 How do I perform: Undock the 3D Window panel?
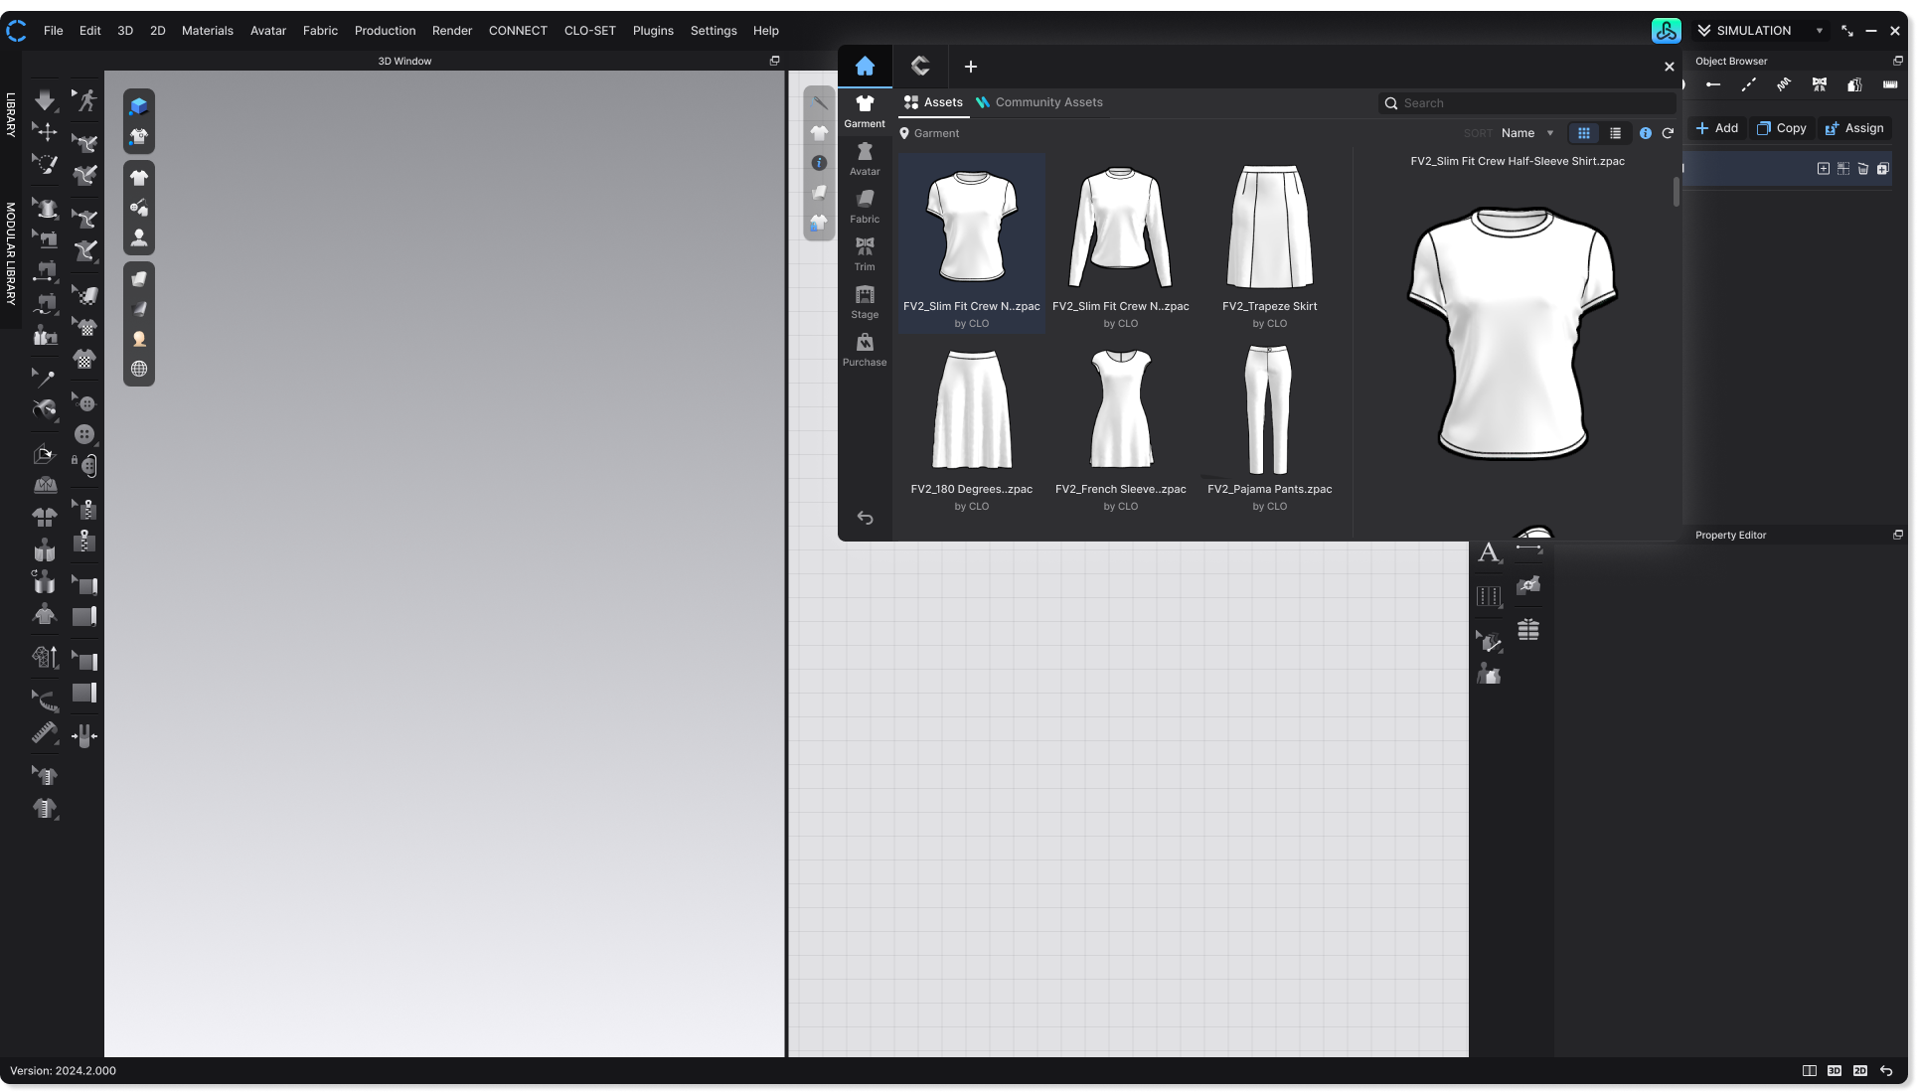[775, 61]
